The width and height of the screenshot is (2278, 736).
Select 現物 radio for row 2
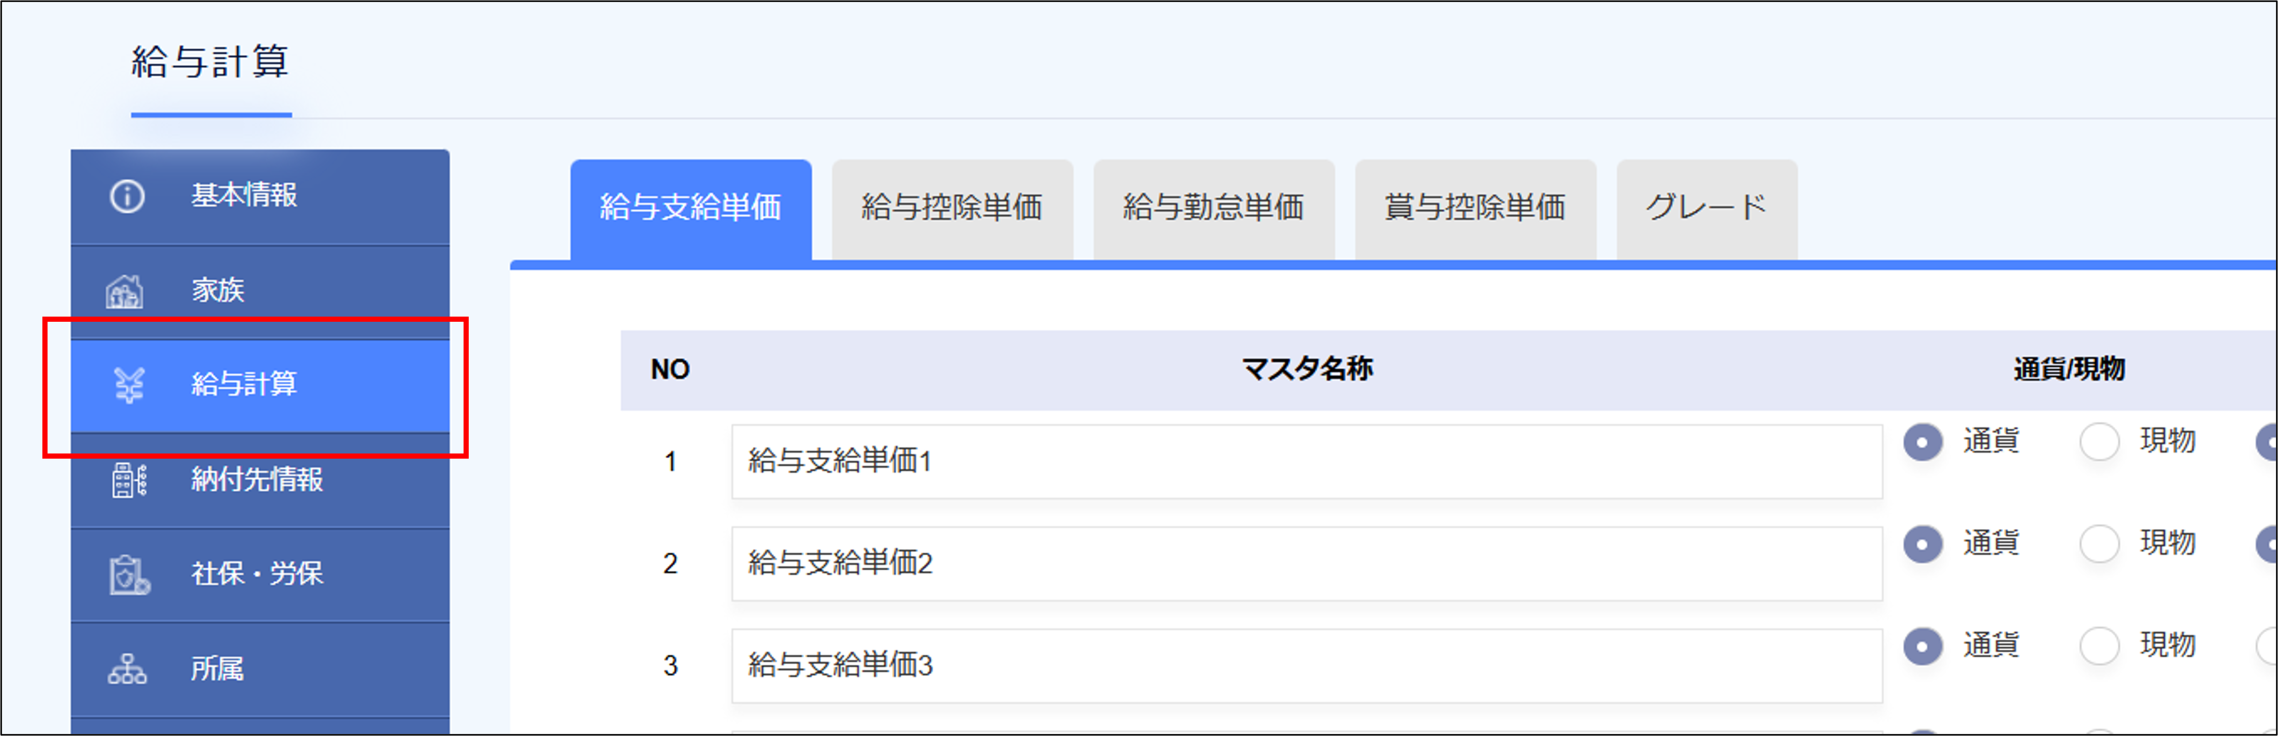2099,544
